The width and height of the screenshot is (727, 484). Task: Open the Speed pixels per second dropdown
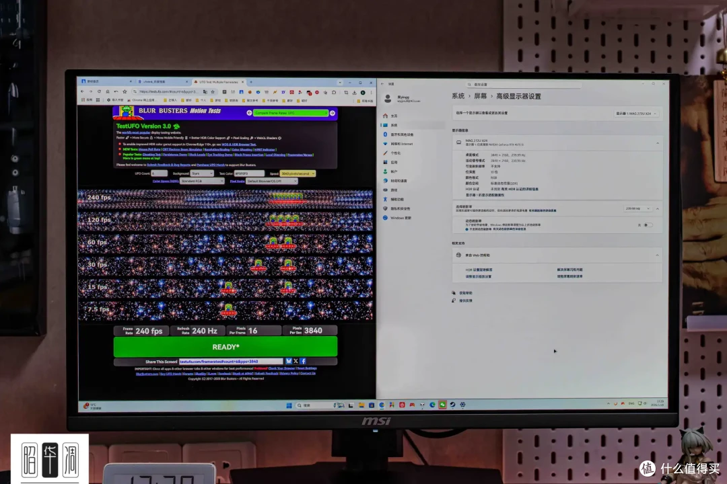tap(298, 173)
